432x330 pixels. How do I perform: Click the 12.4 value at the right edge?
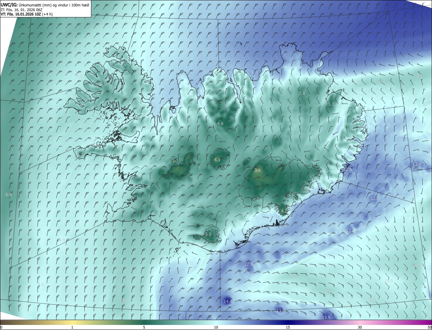tap(417, 164)
